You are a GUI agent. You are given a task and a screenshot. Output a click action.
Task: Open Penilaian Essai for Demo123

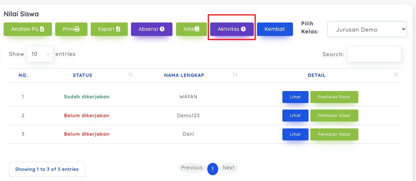pos(334,116)
